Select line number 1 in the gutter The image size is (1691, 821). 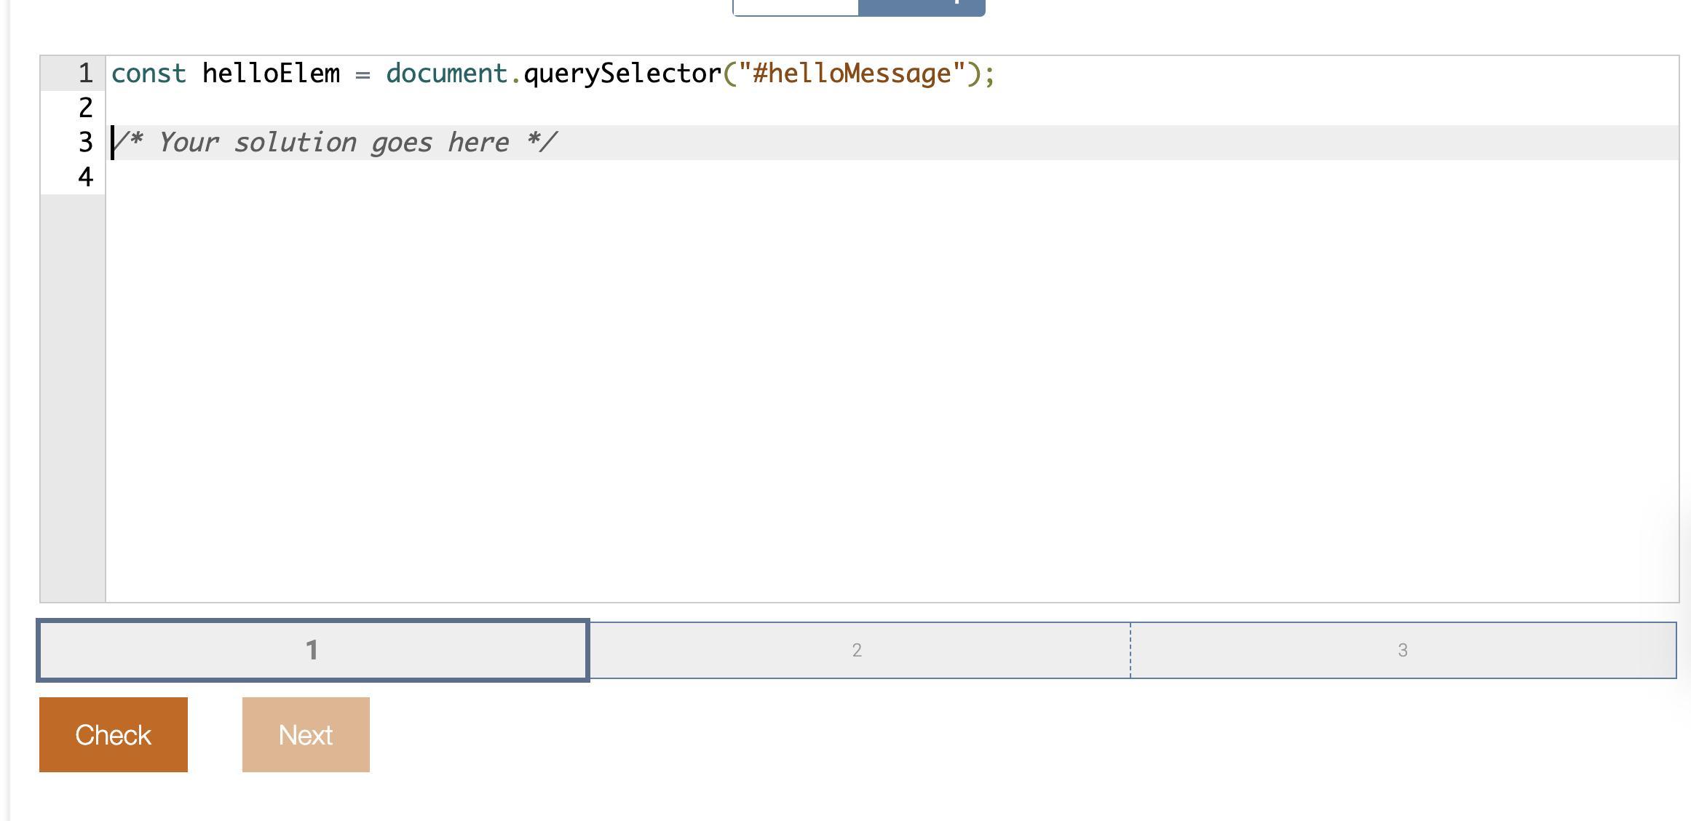84,73
